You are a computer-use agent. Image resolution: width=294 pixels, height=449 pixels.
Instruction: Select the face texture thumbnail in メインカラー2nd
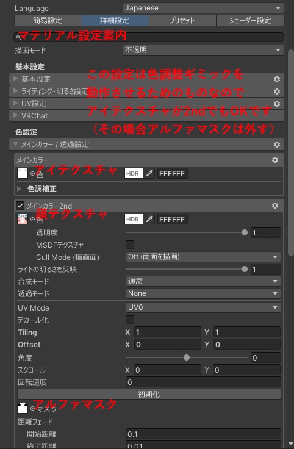[x=23, y=219]
